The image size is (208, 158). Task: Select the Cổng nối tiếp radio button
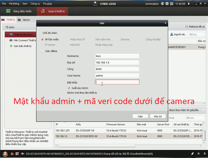coord(143,39)
